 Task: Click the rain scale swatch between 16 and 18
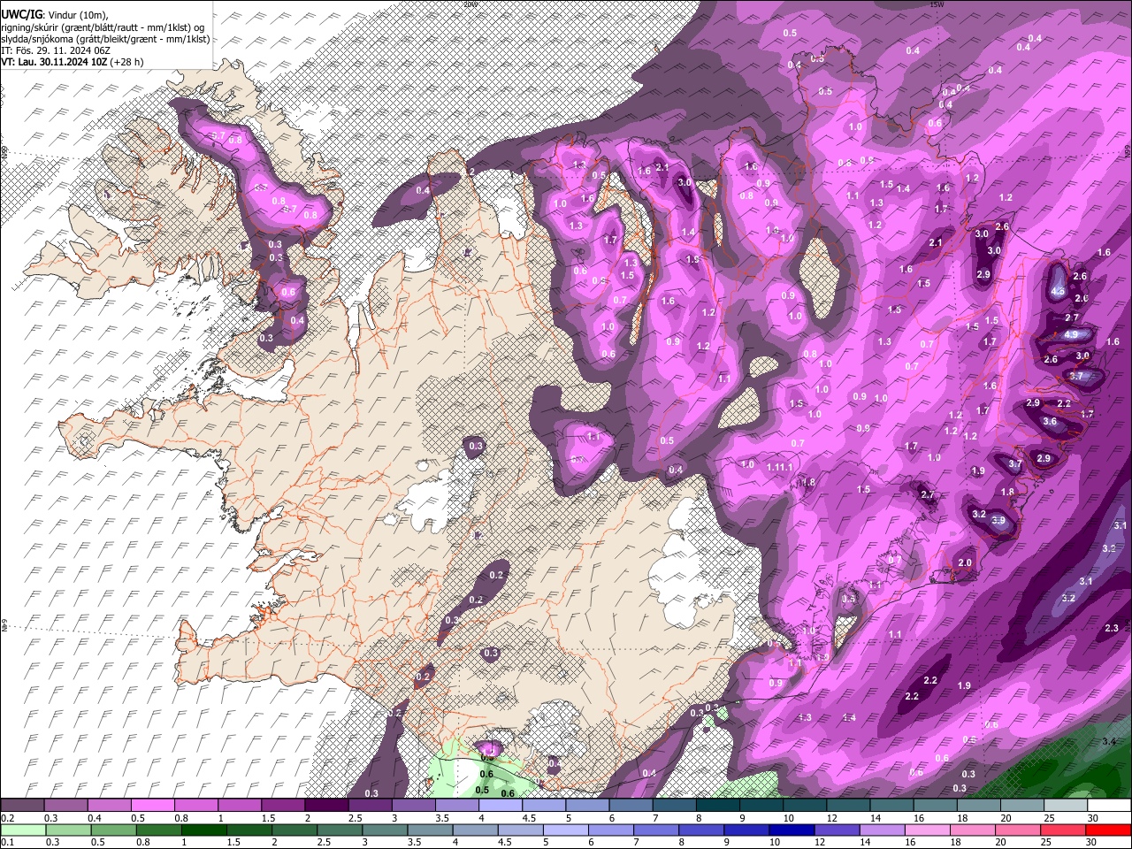[x=928, y=830]
